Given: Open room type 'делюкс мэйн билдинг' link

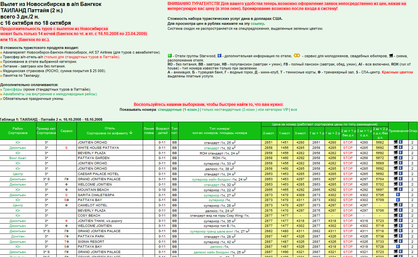Looking at the screenshot, I should click(212, 252).
